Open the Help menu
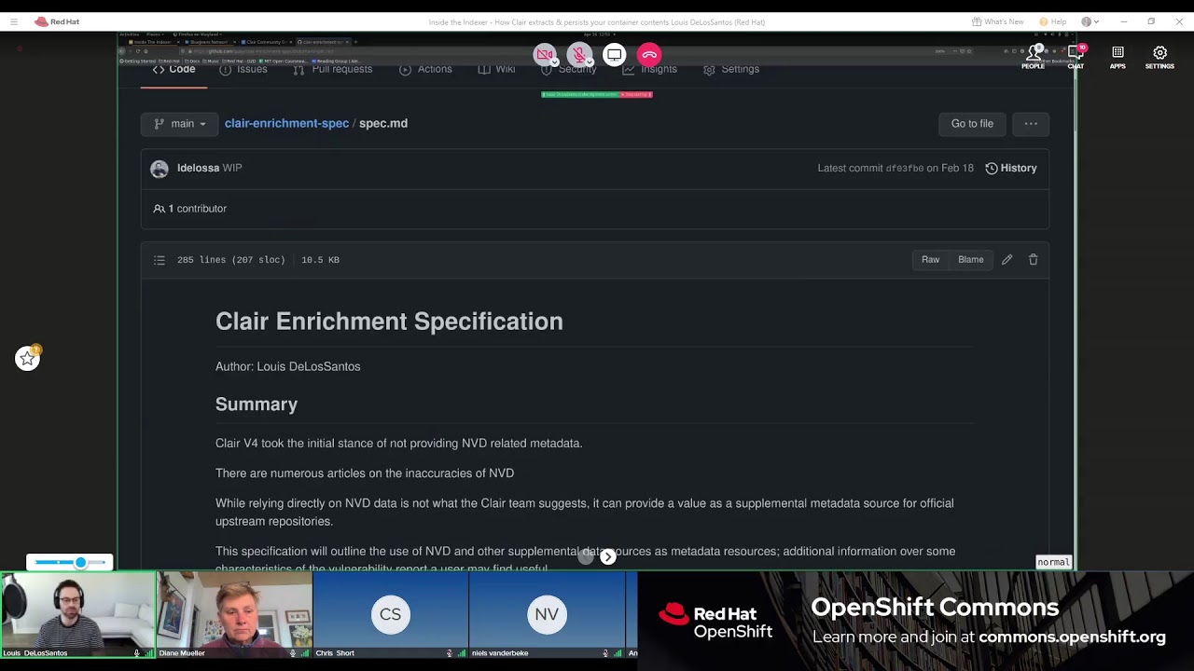This screenshot has width=1194, height=671. tap(1052, 21)
